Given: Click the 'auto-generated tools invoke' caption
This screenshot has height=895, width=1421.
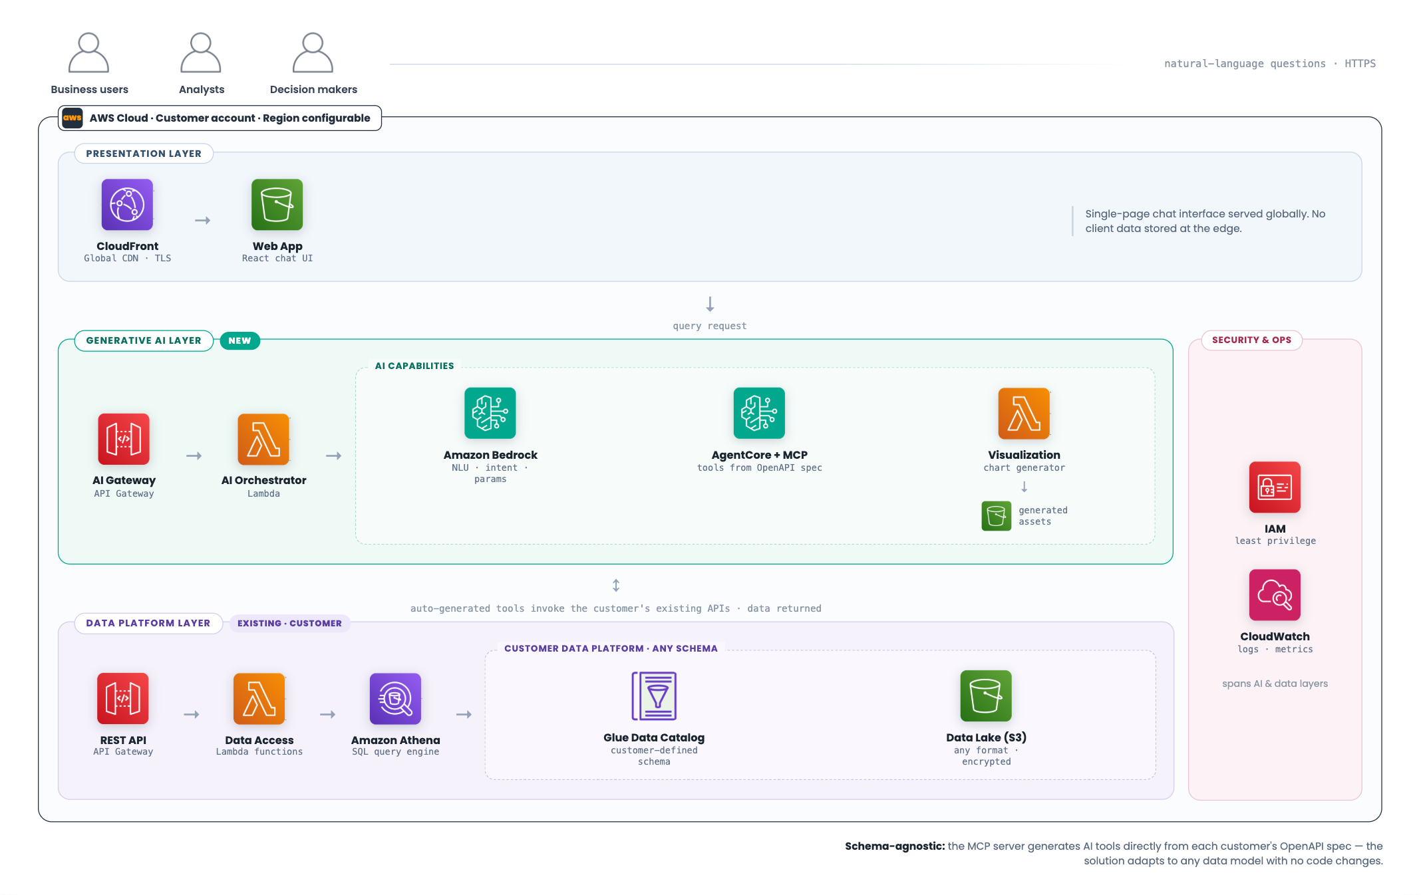Looking at the screenshot, I should (616, 608).
